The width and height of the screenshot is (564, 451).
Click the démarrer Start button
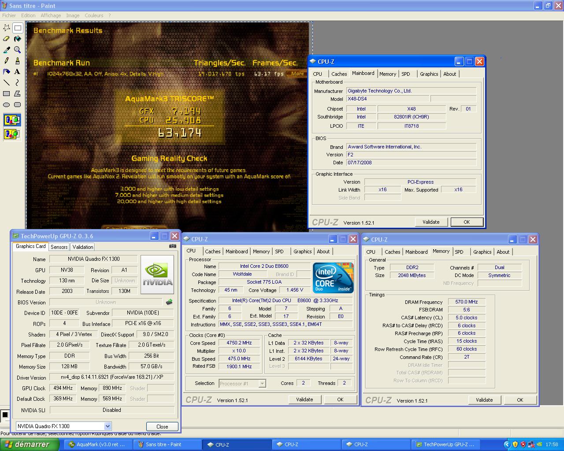[30, 444]
